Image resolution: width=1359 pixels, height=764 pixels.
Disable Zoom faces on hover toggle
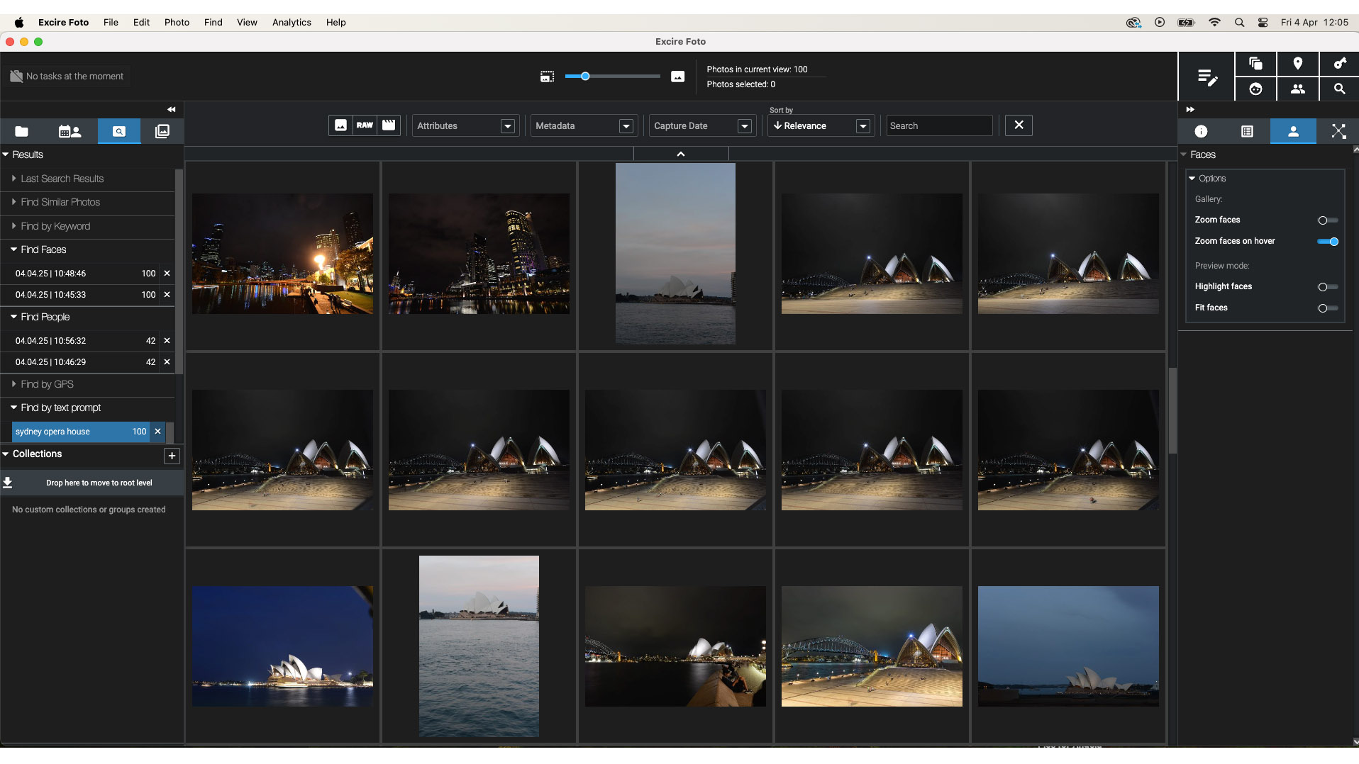coord(1327,242)
